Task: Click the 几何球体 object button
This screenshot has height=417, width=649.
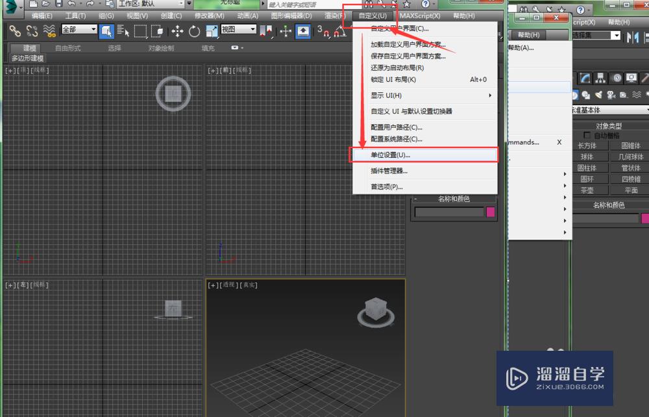Action: tap(630, 157)
